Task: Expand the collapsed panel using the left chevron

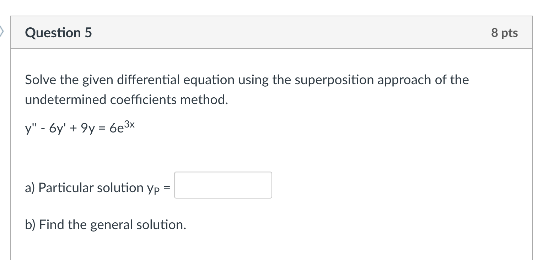Action: [x=2, y=31]
